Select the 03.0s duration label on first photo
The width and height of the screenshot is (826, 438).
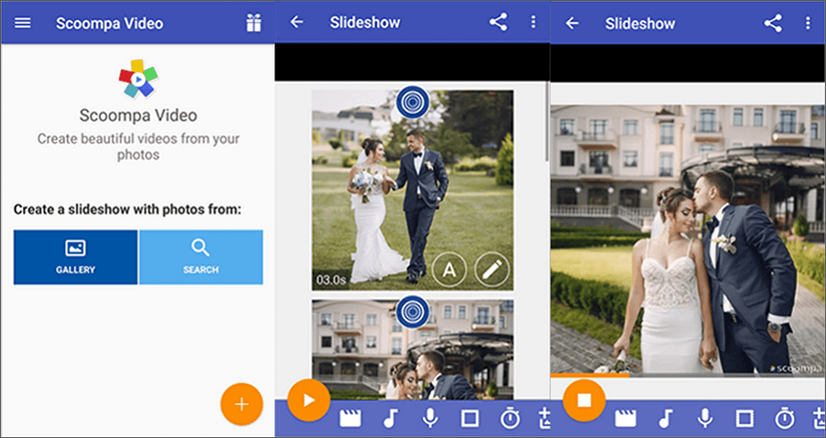coord(330,279)
